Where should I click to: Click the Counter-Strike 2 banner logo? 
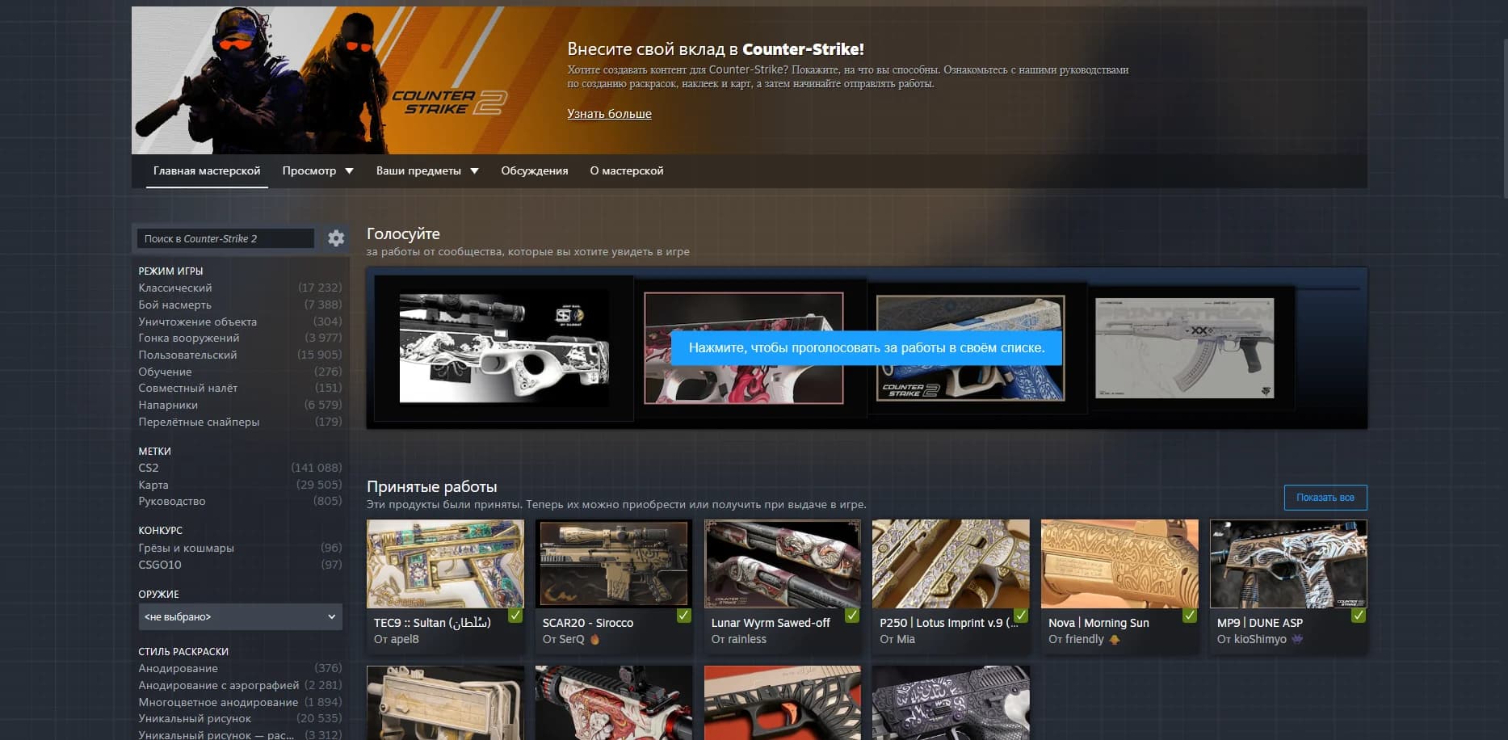450,102
